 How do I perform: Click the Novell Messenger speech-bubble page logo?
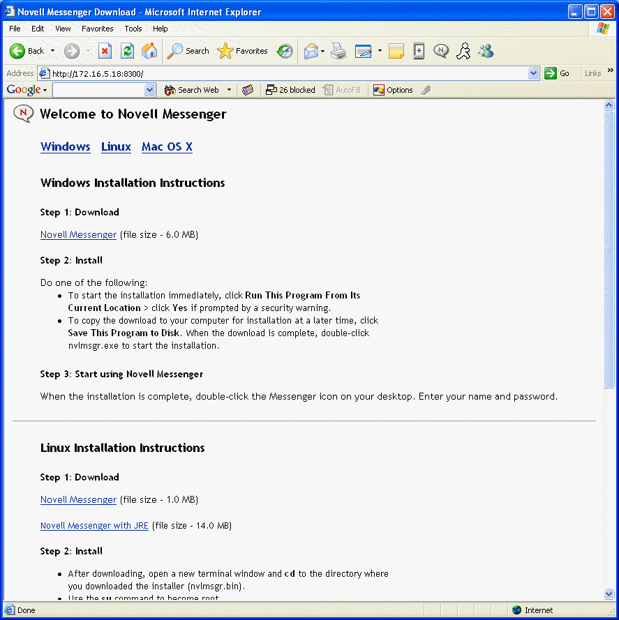click(23, 114)
